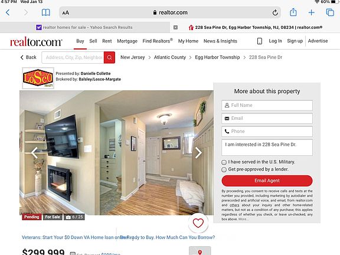Open the Safari bookmarks book icon
Image resolution: width=340 pixels, height=255 pixels.
(x=46, y=12)
